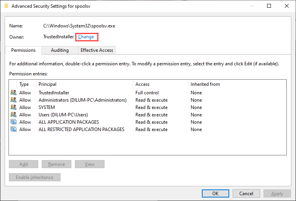This screenshot has height=201, width=296.
Task: Click the Administrators group entry icon
Action: click(x=14, y=100)
